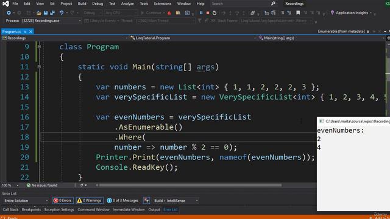Click the editor horizontal scrollbar thumb

click(x=190, y=185)
